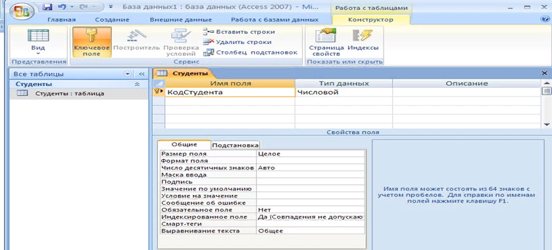Image resolution: width=552 pixels, height=250 pixels.
Task: Toggle the Ключевое поле key button
Action: coord(92,43)
